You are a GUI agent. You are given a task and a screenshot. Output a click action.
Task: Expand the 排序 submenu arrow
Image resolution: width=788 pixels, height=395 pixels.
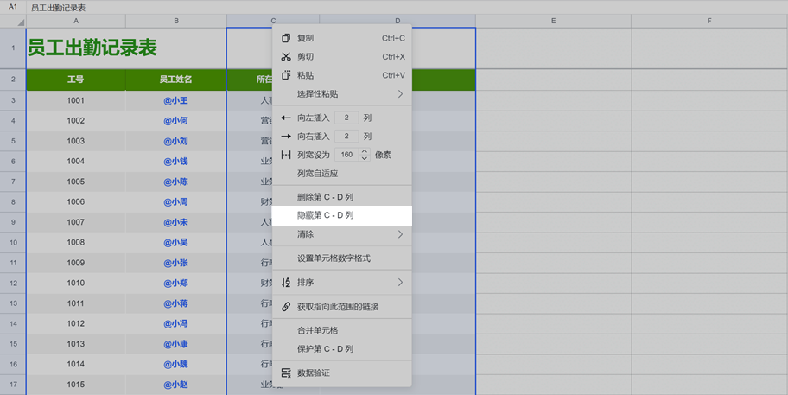[400, 283]
